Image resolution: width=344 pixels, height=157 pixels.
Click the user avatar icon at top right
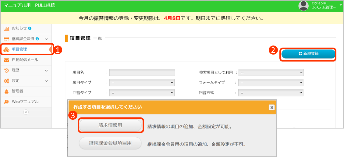click(x=303, y=5)
